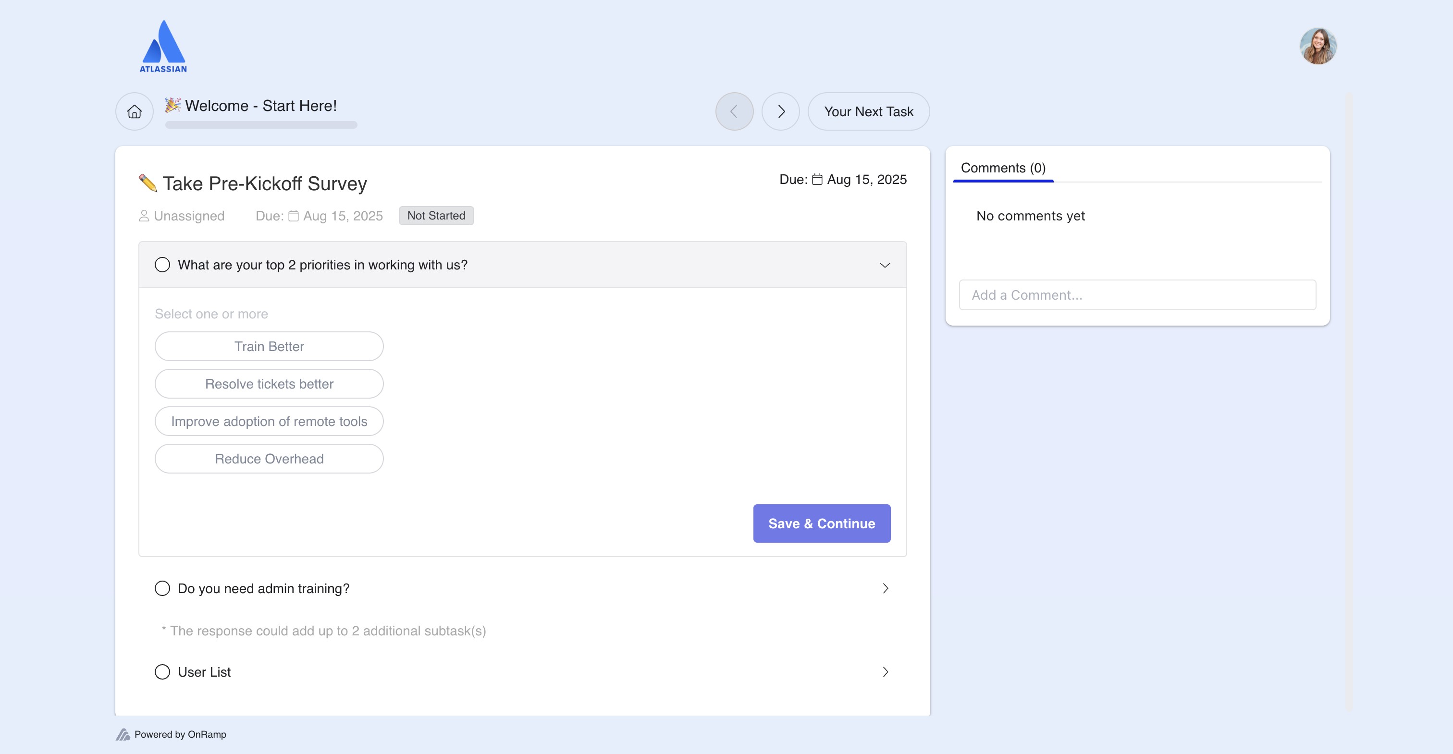
Task: Click the Atlassian logo
Action: click(163, 46)
